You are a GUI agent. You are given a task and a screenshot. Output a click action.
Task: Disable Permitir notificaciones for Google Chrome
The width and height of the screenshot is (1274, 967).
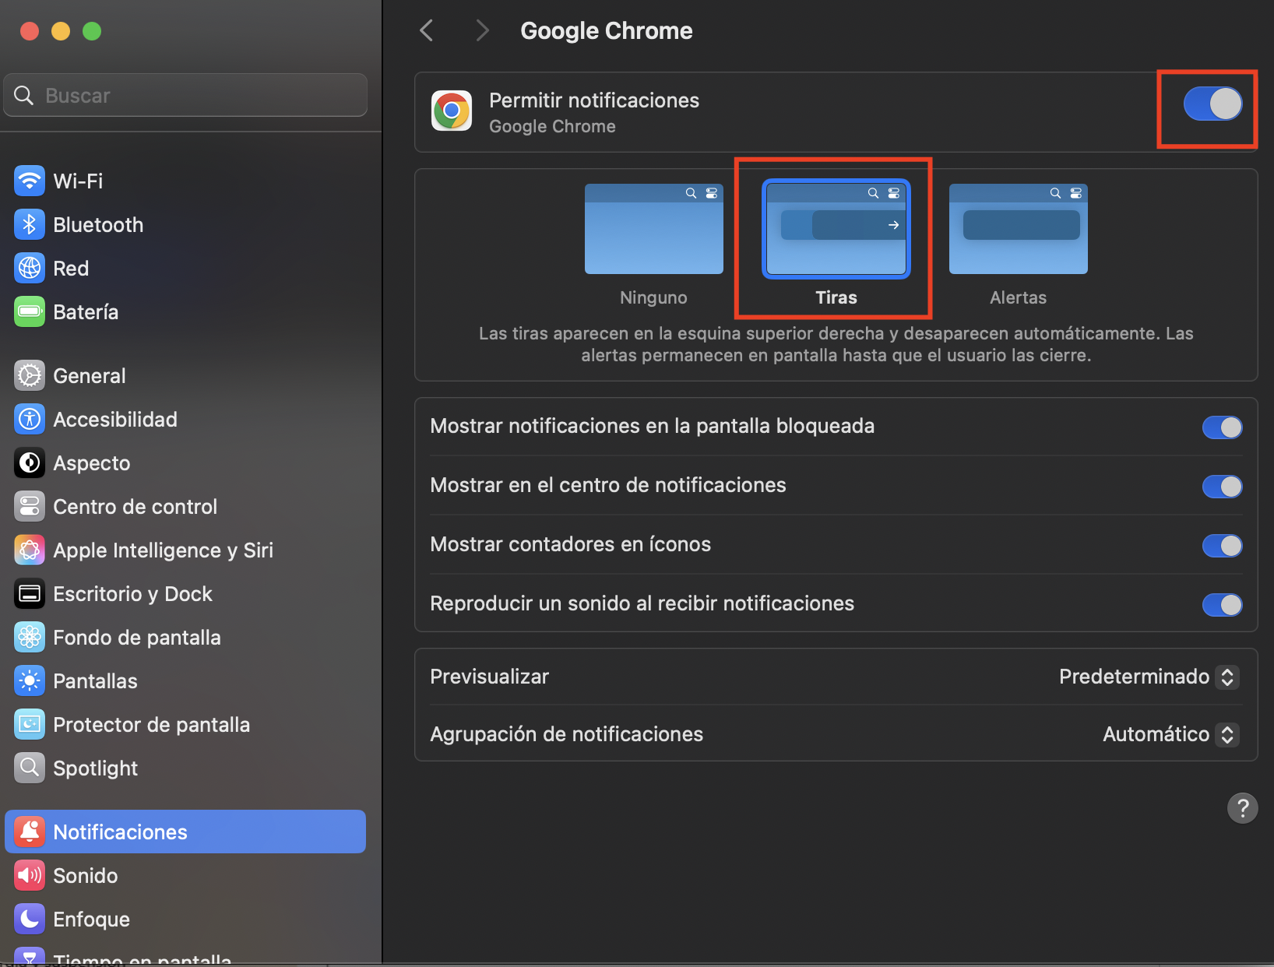1212,104
